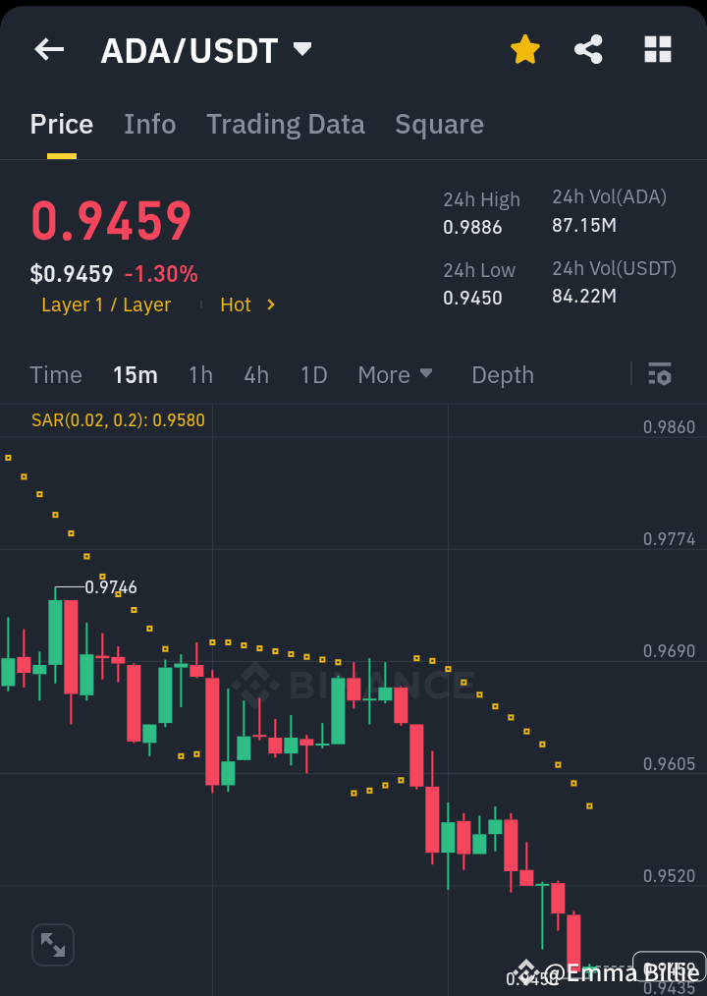Switch to the Trading Data tab
Screen dimensions: 707x996
click(x=285, y=124)
